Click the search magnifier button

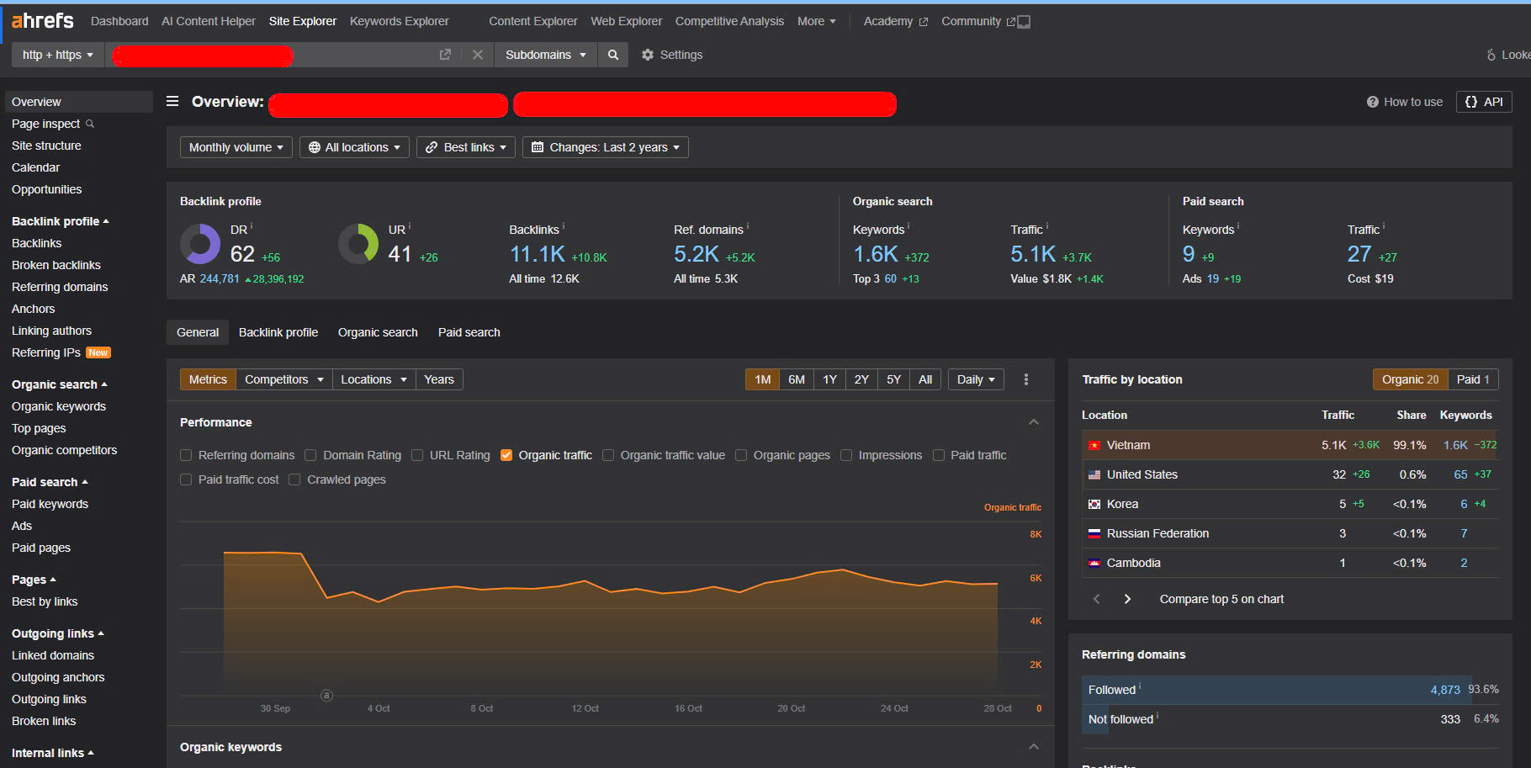pos(613,55)
